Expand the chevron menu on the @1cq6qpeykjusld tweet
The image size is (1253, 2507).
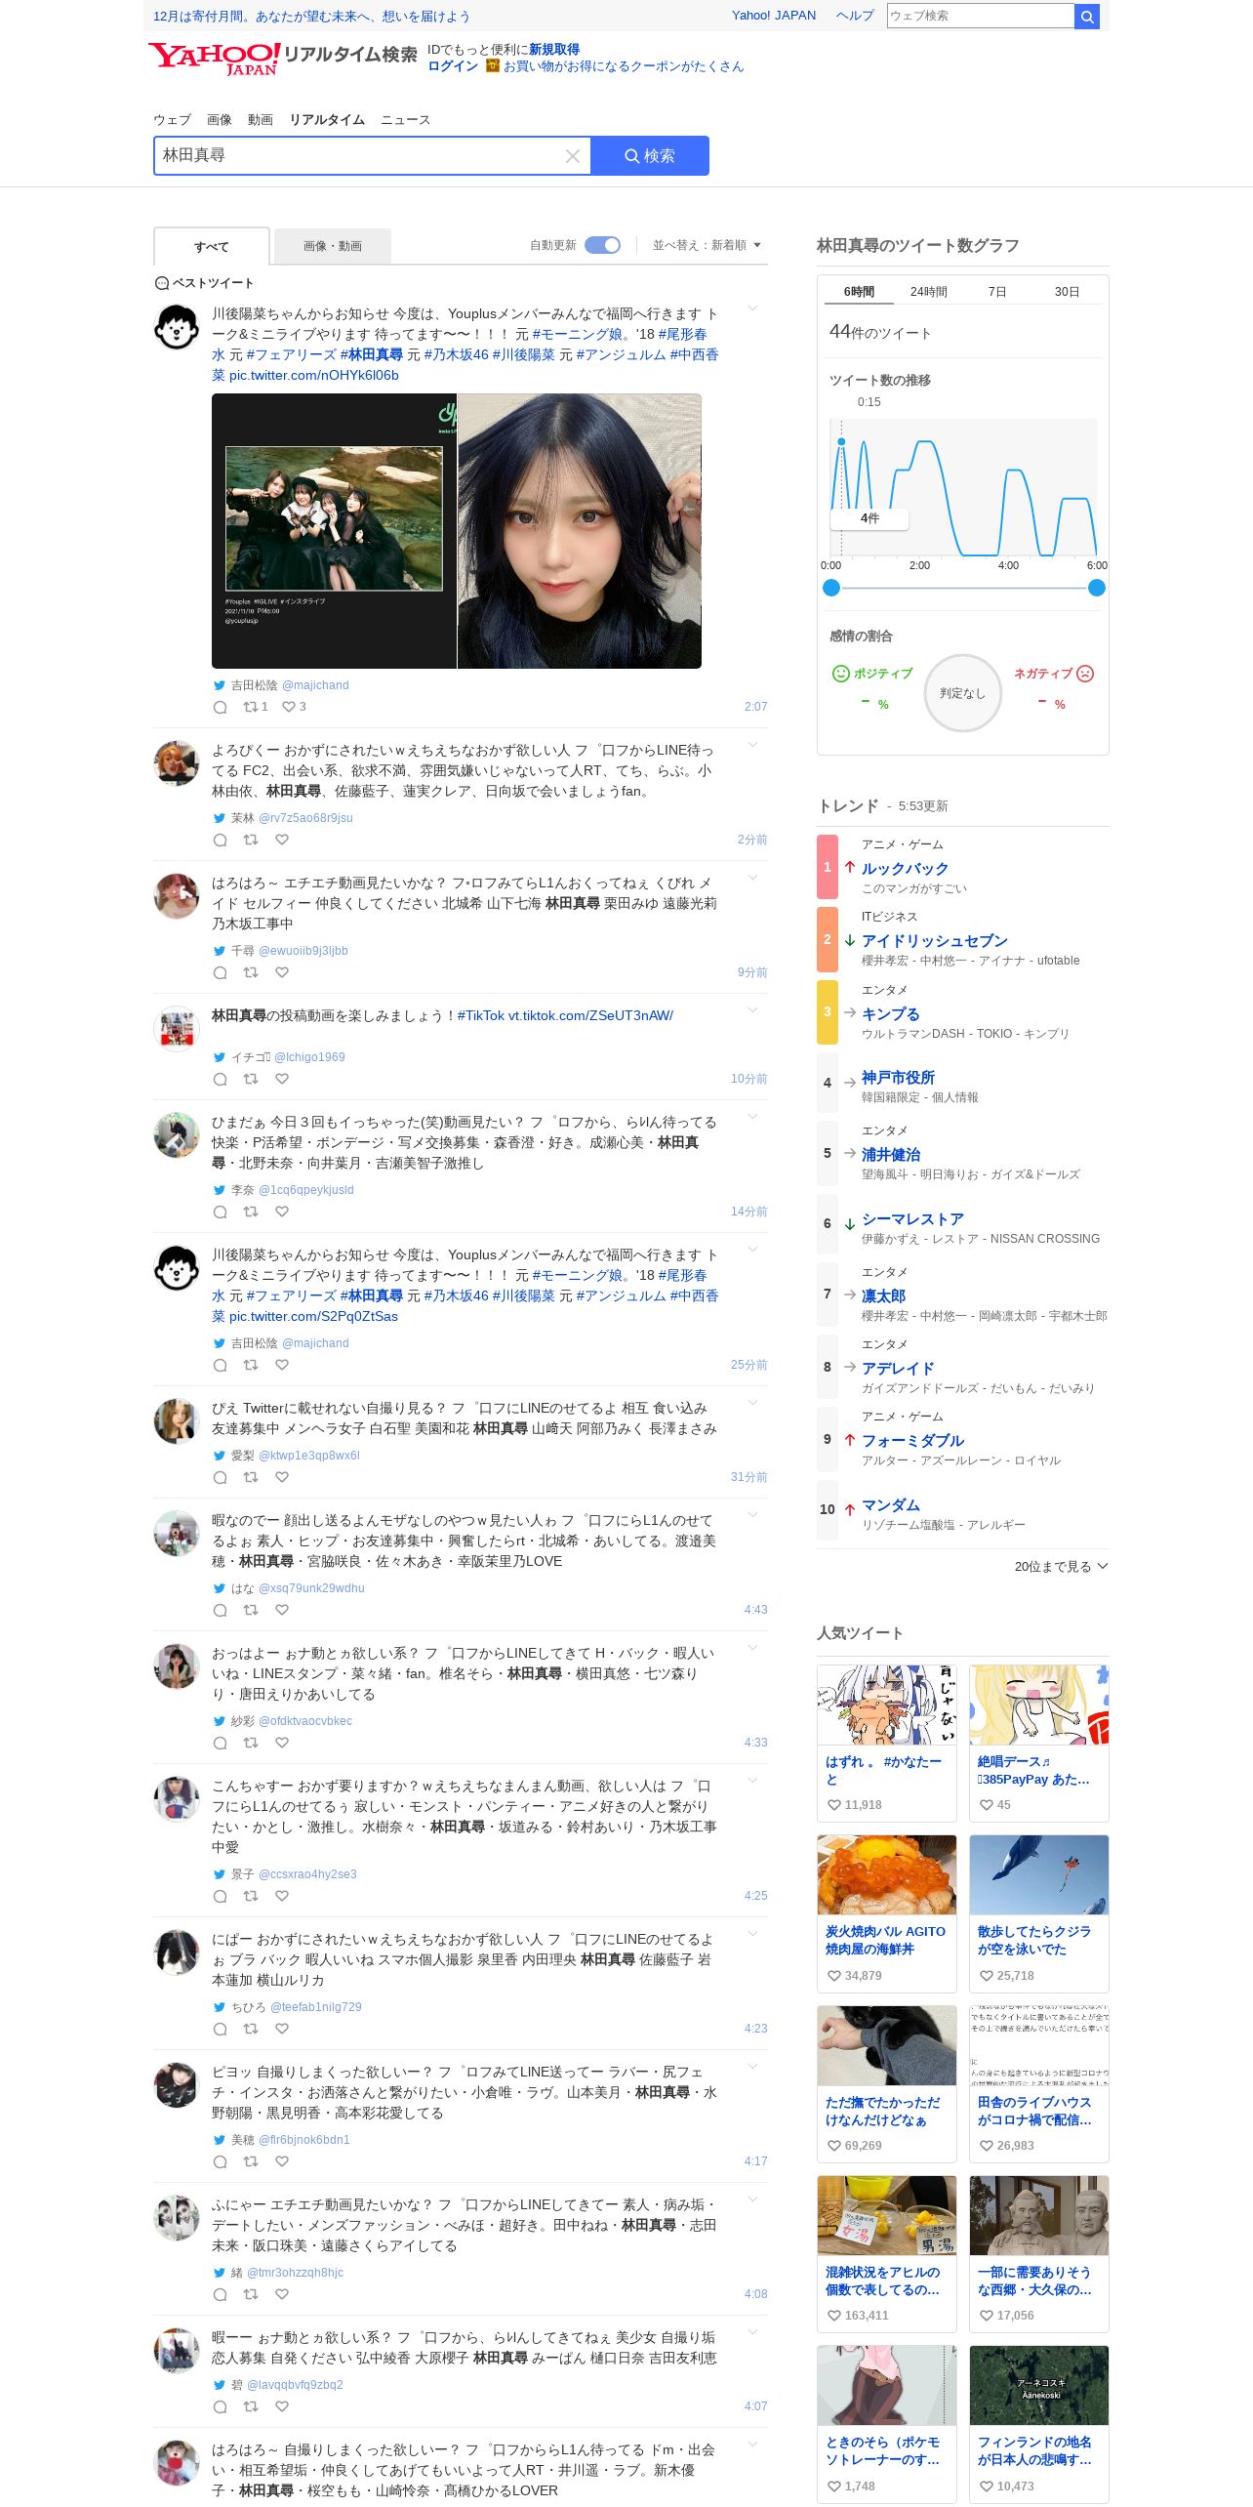point(752,1118)
